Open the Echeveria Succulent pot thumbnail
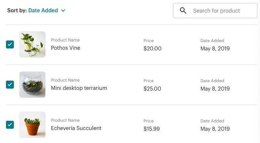Screen dimensions: 260x143 pyautogui.click(x=32, y=125)
